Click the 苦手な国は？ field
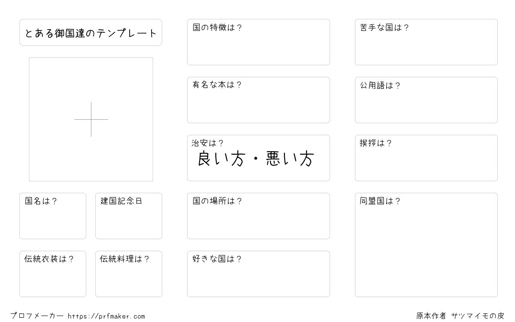Image resolution: width=515 pixels, height=322 pixels. pos(426,42)
